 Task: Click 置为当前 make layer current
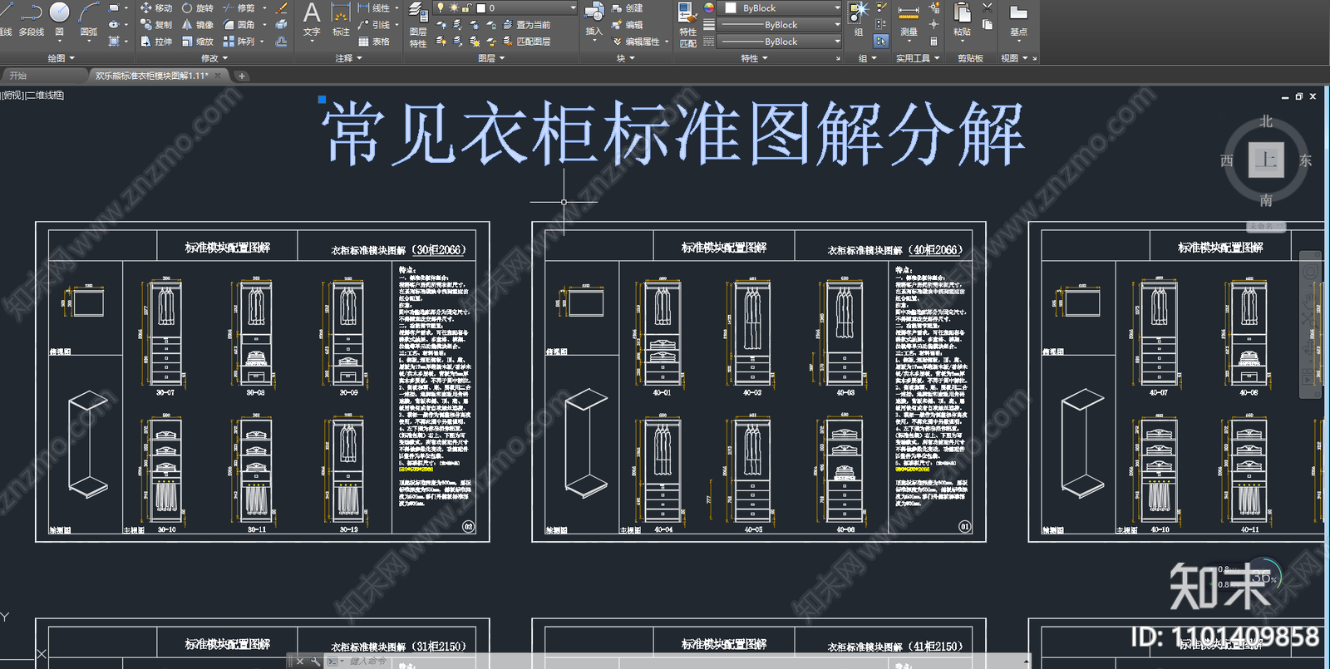526,24
